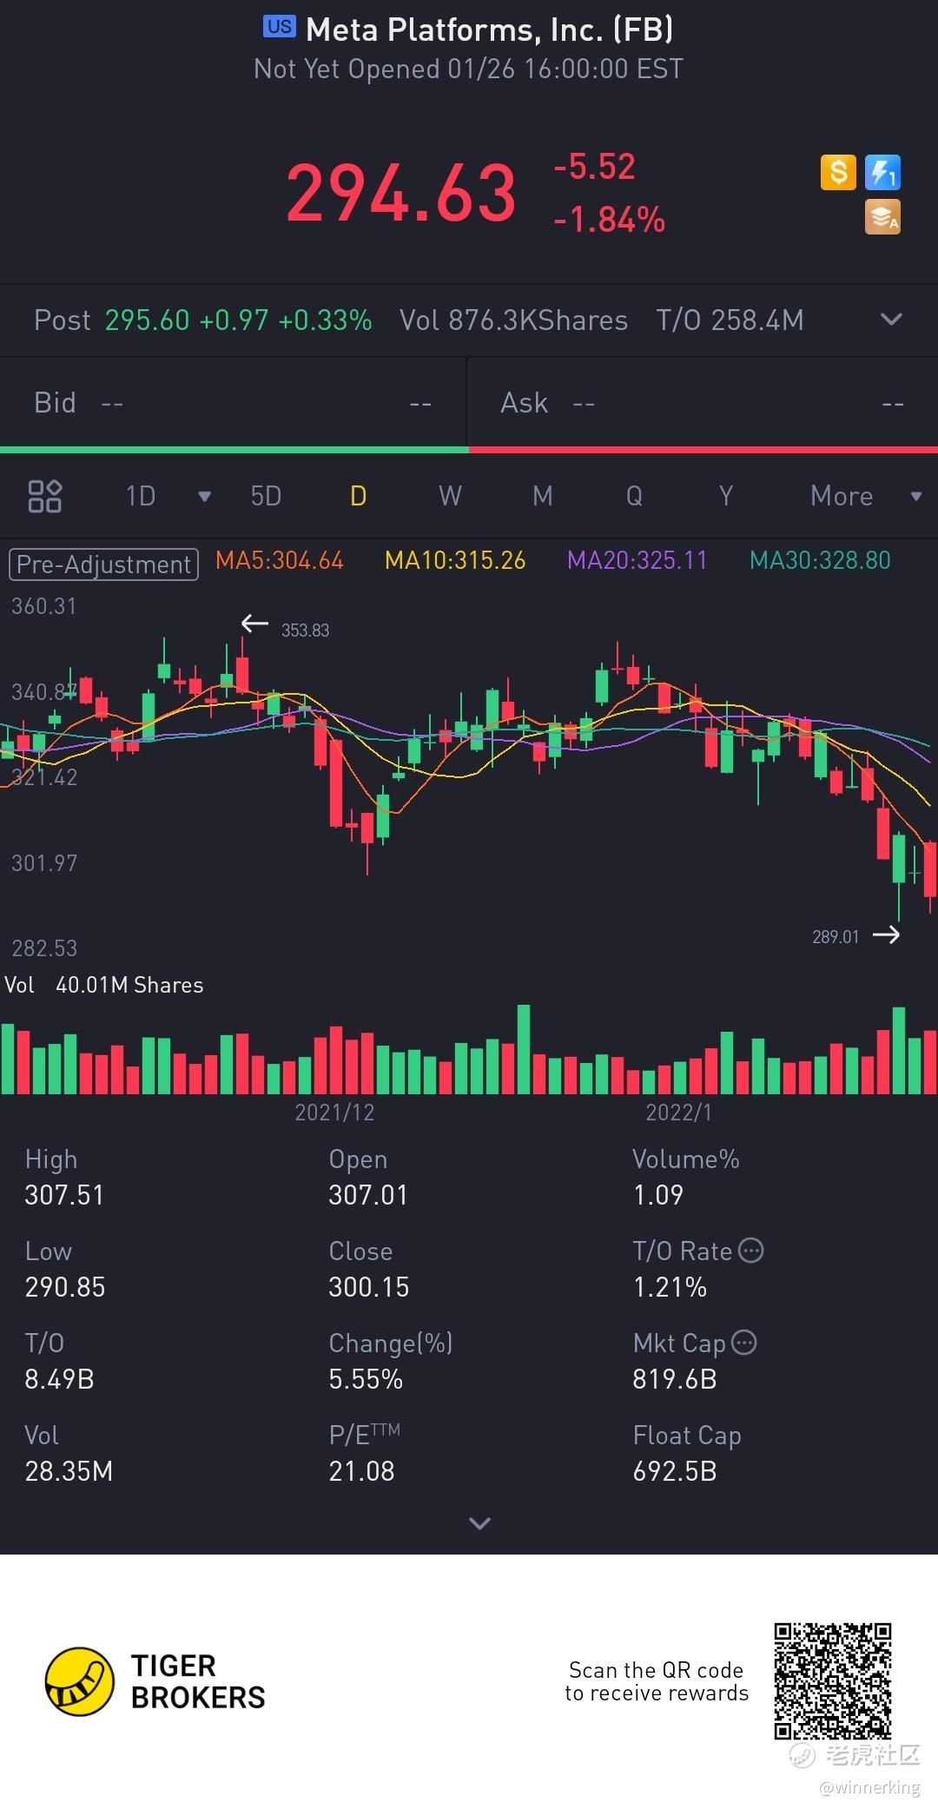Tap the 282.53 price axis label
Screen dimensions: 938x1809
tap(44, 948)
